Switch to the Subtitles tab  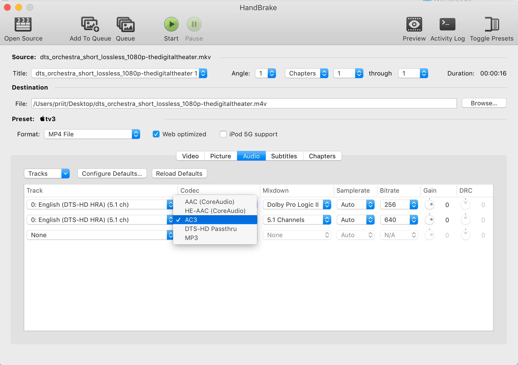coord(284,156)
